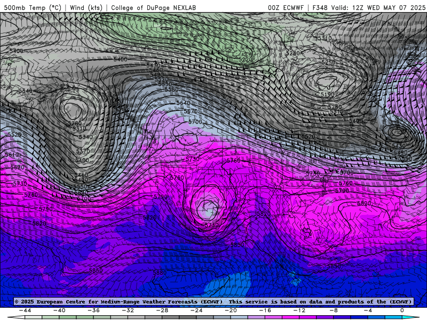The height and width of the screenshot is (320, 427).
Task: Click the -8 temperature scale label
Action: [334, 310]
